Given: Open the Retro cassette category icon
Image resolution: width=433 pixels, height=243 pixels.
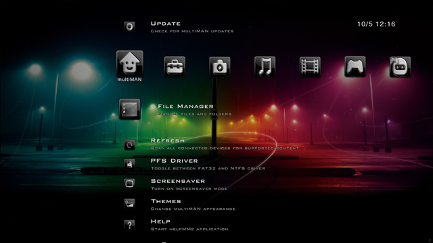Looking at the screenshot, I should click(400, 67).
